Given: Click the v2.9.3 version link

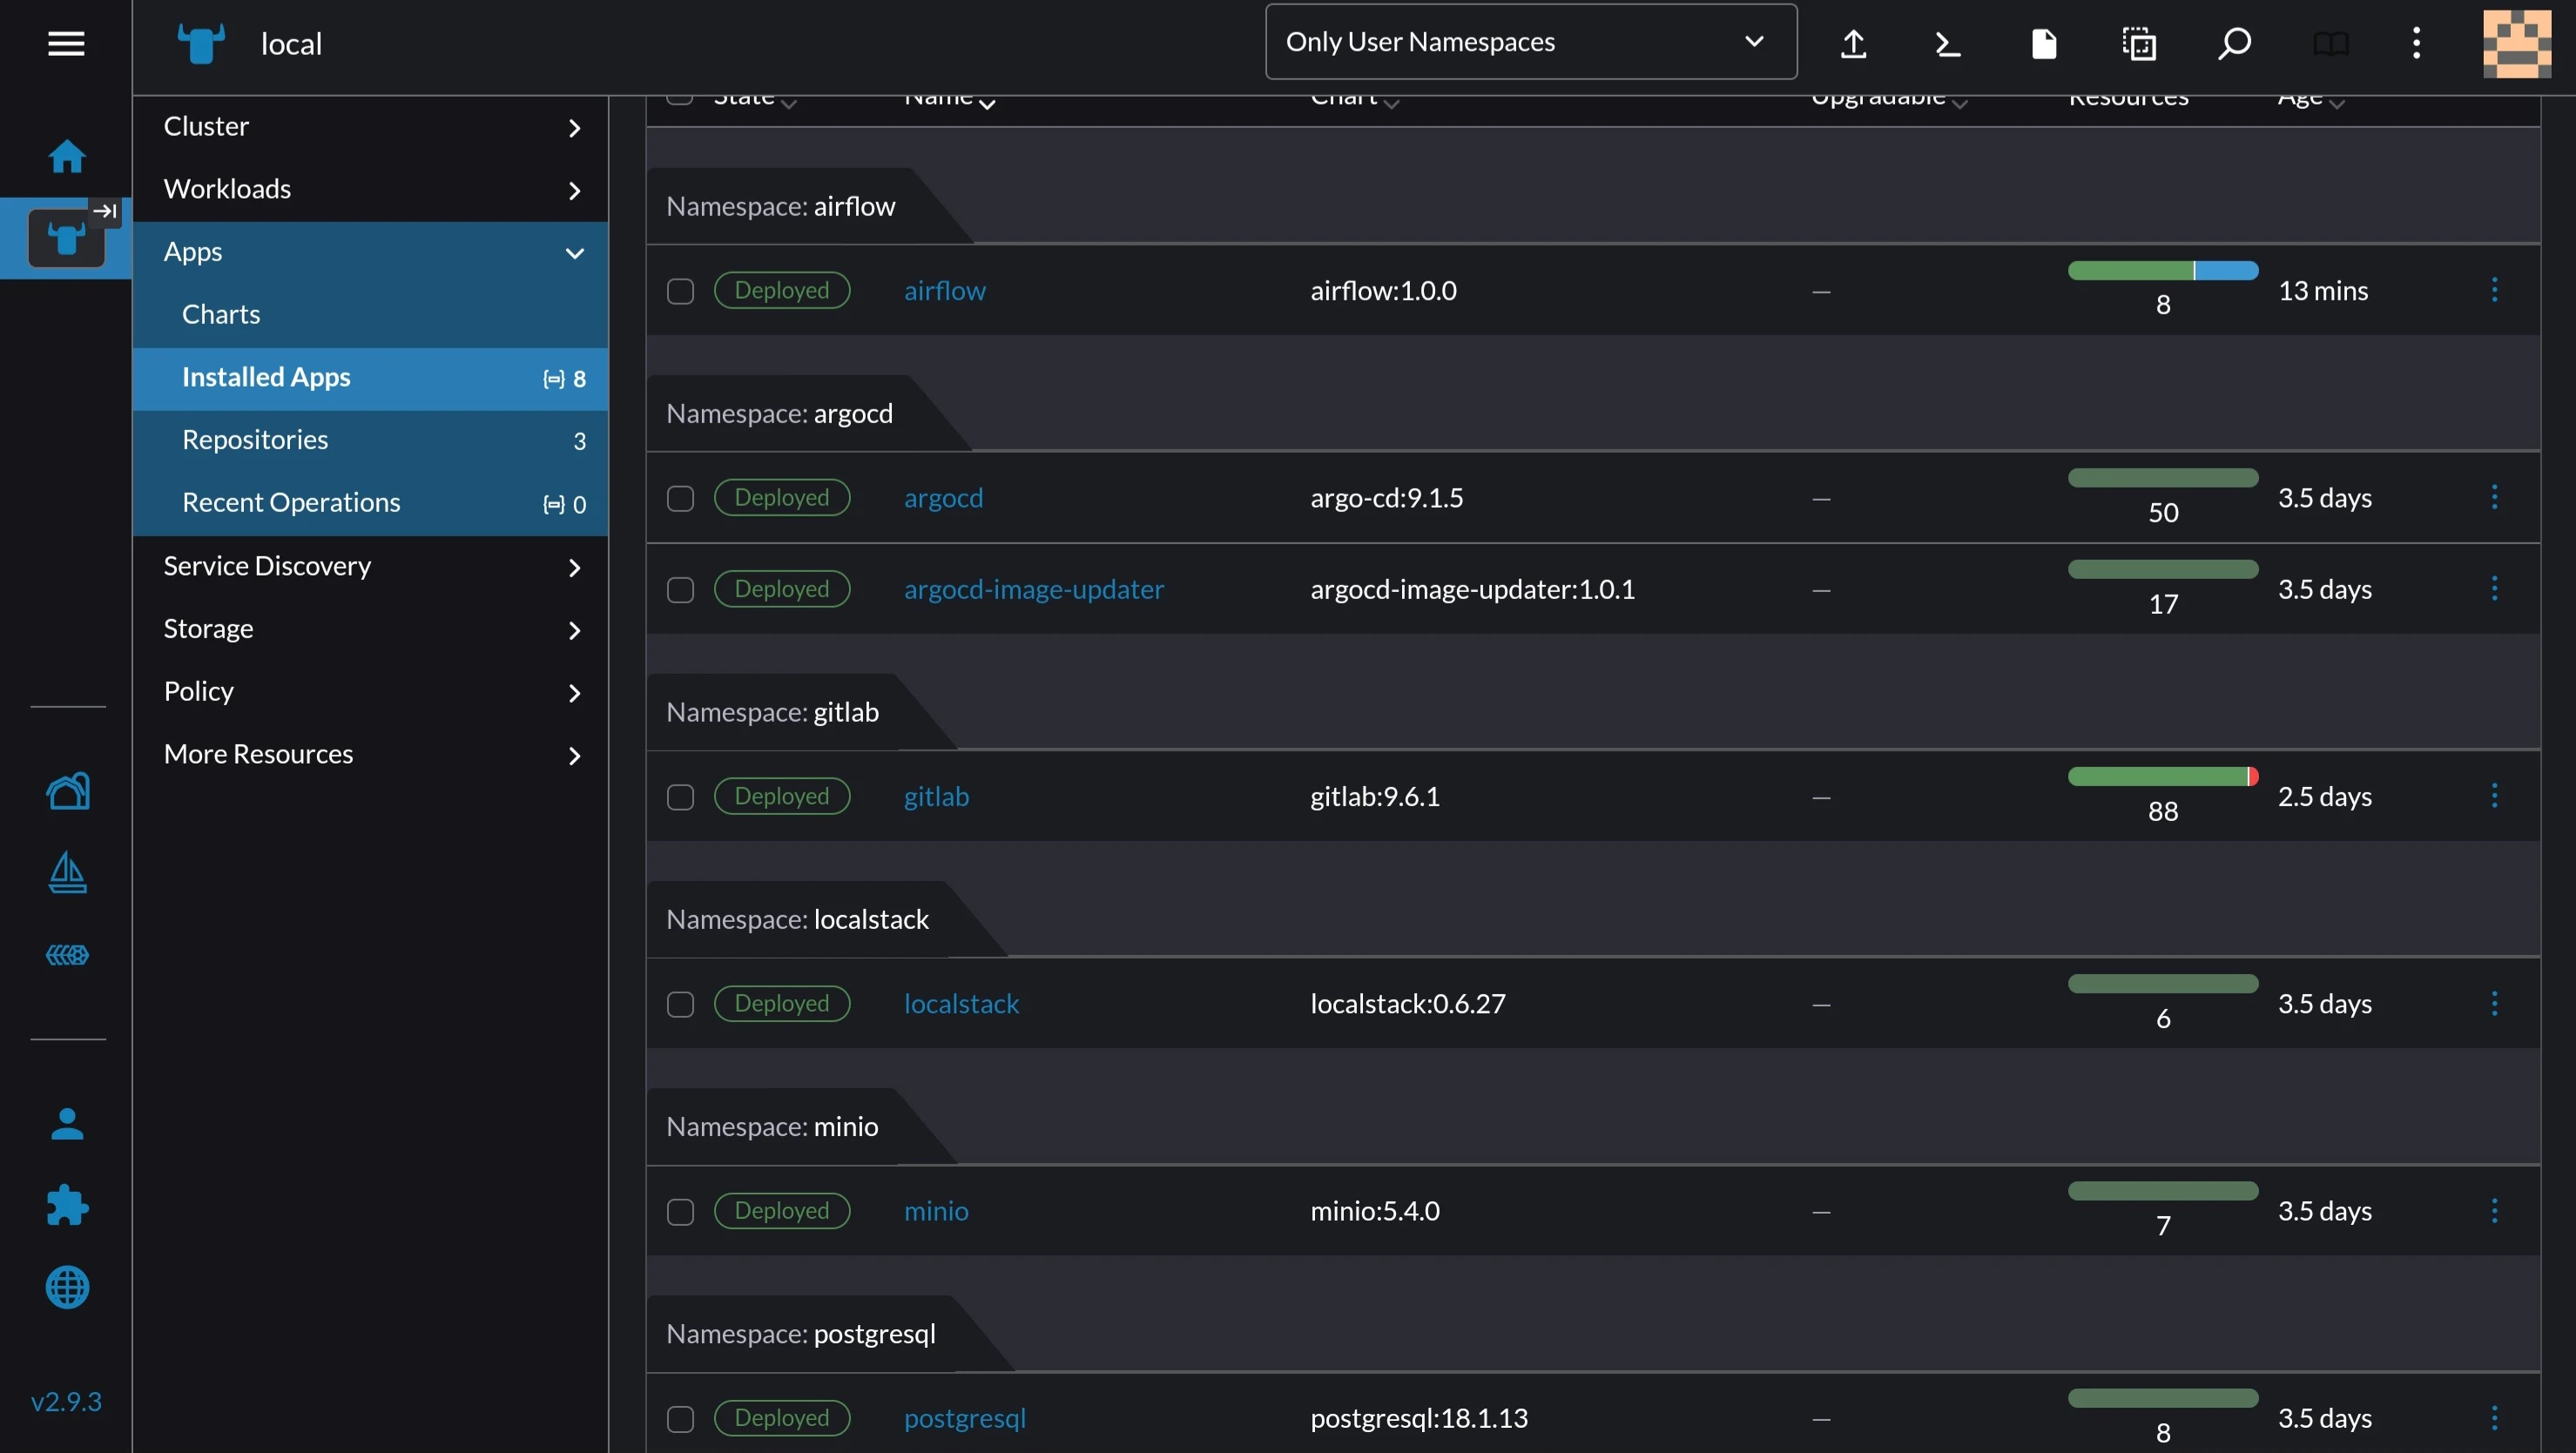Looking at the screenshot, I should [66, 1401].
